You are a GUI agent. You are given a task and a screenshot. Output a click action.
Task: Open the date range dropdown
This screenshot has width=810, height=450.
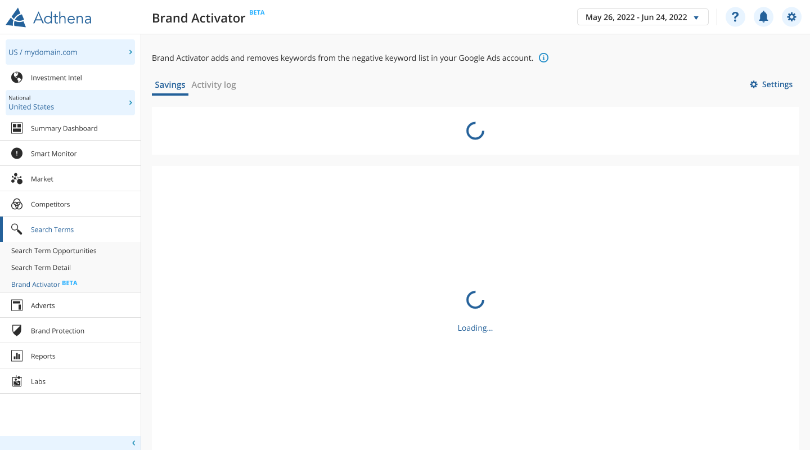point(642,17)
